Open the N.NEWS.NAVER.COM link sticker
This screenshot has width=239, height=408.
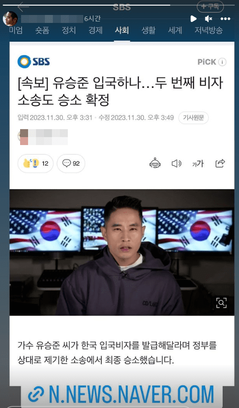pyautogui.click(x=122, y=394)
